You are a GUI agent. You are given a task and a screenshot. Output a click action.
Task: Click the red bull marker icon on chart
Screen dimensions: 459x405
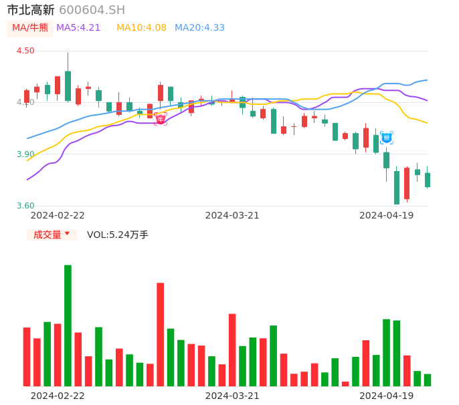161,119
